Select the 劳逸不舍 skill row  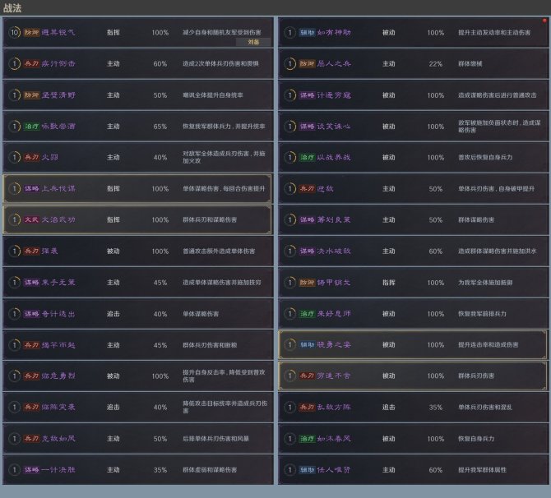click(x=411, y=376)
